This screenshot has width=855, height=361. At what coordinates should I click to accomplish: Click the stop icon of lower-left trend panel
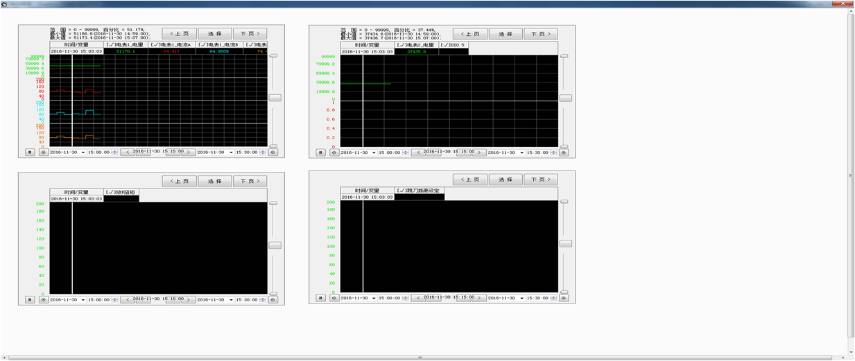30,299
